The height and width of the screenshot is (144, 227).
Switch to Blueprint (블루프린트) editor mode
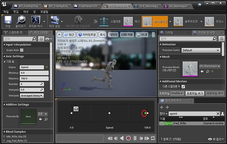[186, 22]
